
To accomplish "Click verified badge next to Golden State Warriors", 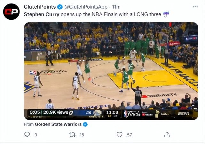I will click(x=85, y=124).
